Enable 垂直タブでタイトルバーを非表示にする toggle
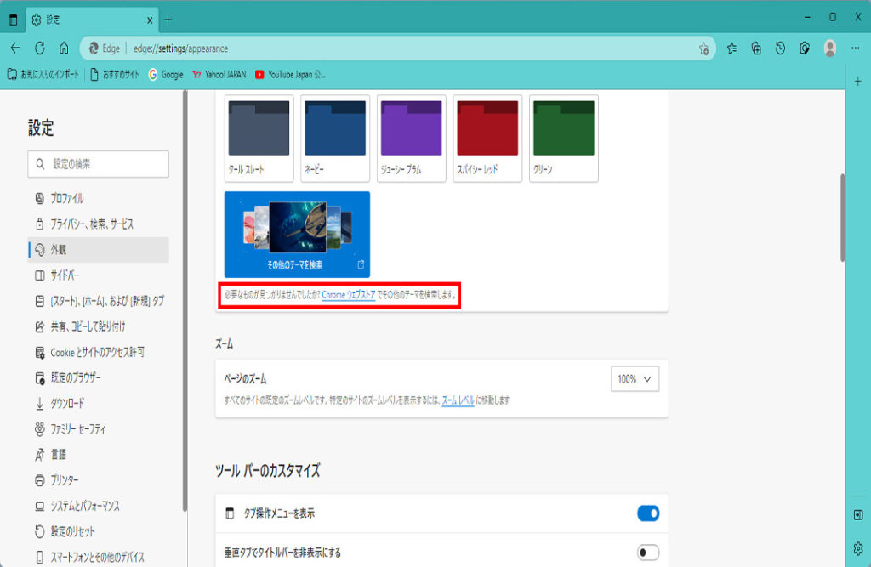This screenshot has width=871, height=567. click(647, 553)
